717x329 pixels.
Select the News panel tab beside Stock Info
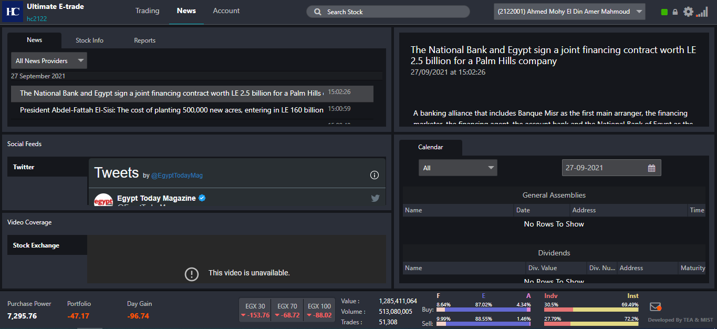[35, 40]
